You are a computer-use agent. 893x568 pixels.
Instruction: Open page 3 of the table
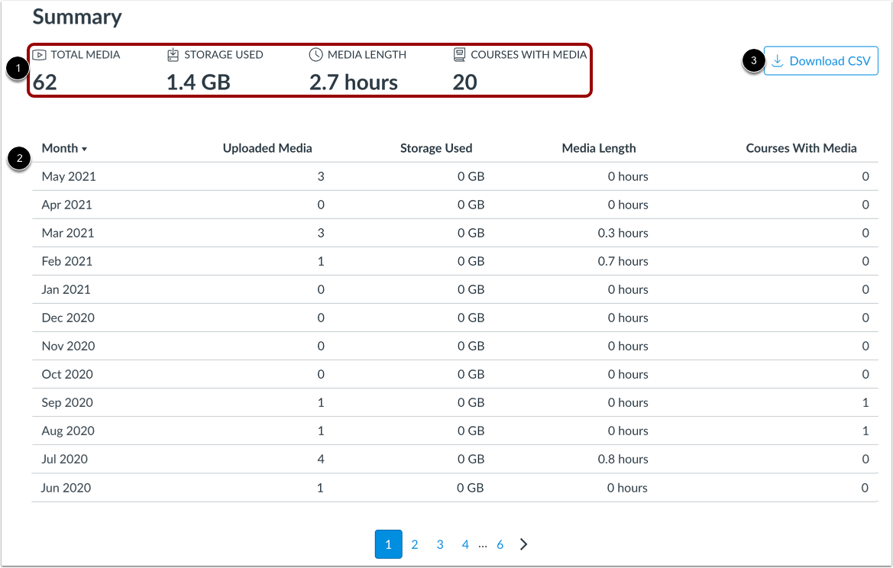(x=439, y=544)
